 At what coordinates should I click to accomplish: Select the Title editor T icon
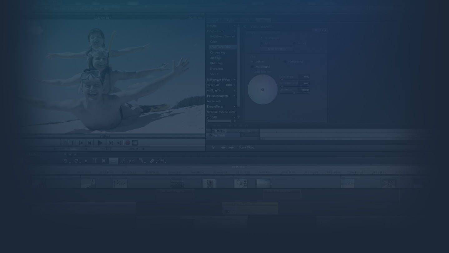click(x=95, y=161)
